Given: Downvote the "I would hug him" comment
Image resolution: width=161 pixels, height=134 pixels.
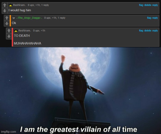Looking at the screenshot, I should point(5,11).
